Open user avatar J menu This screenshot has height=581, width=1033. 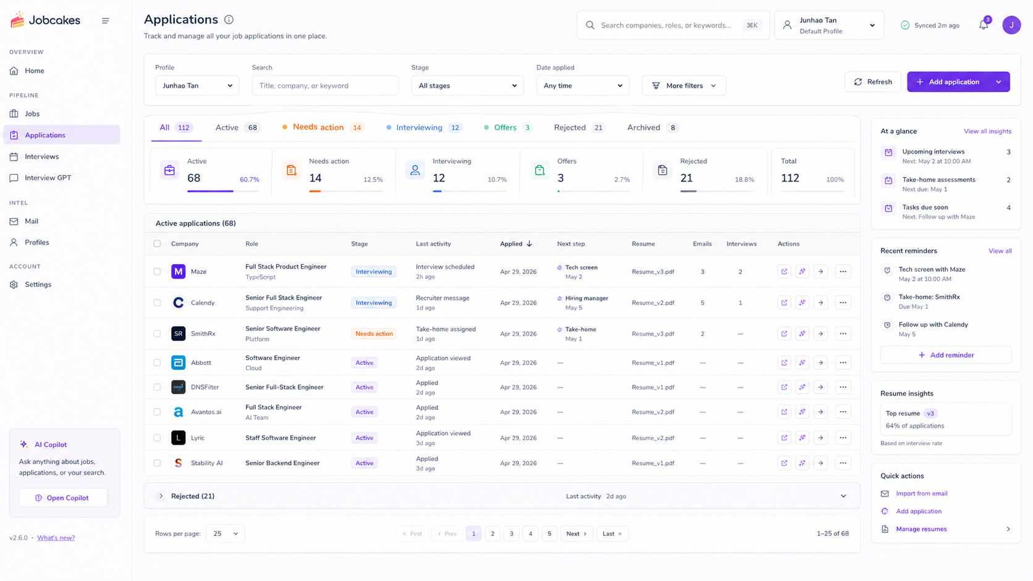[1011, 25]
